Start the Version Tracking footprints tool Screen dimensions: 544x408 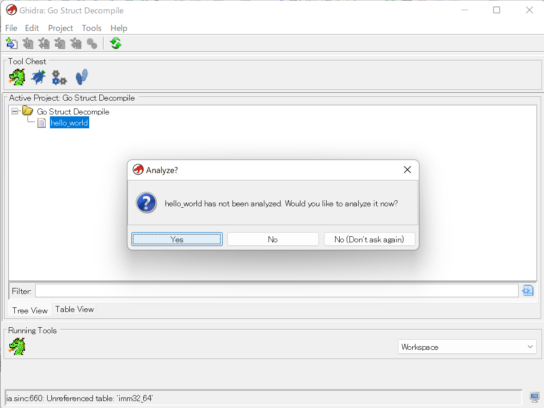81,77
